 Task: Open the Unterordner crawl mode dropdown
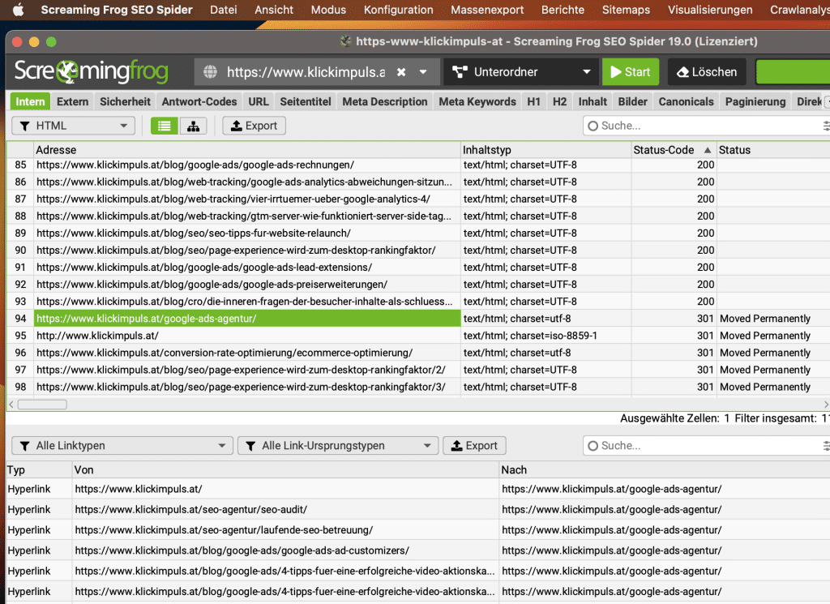[x=522, y=72]
